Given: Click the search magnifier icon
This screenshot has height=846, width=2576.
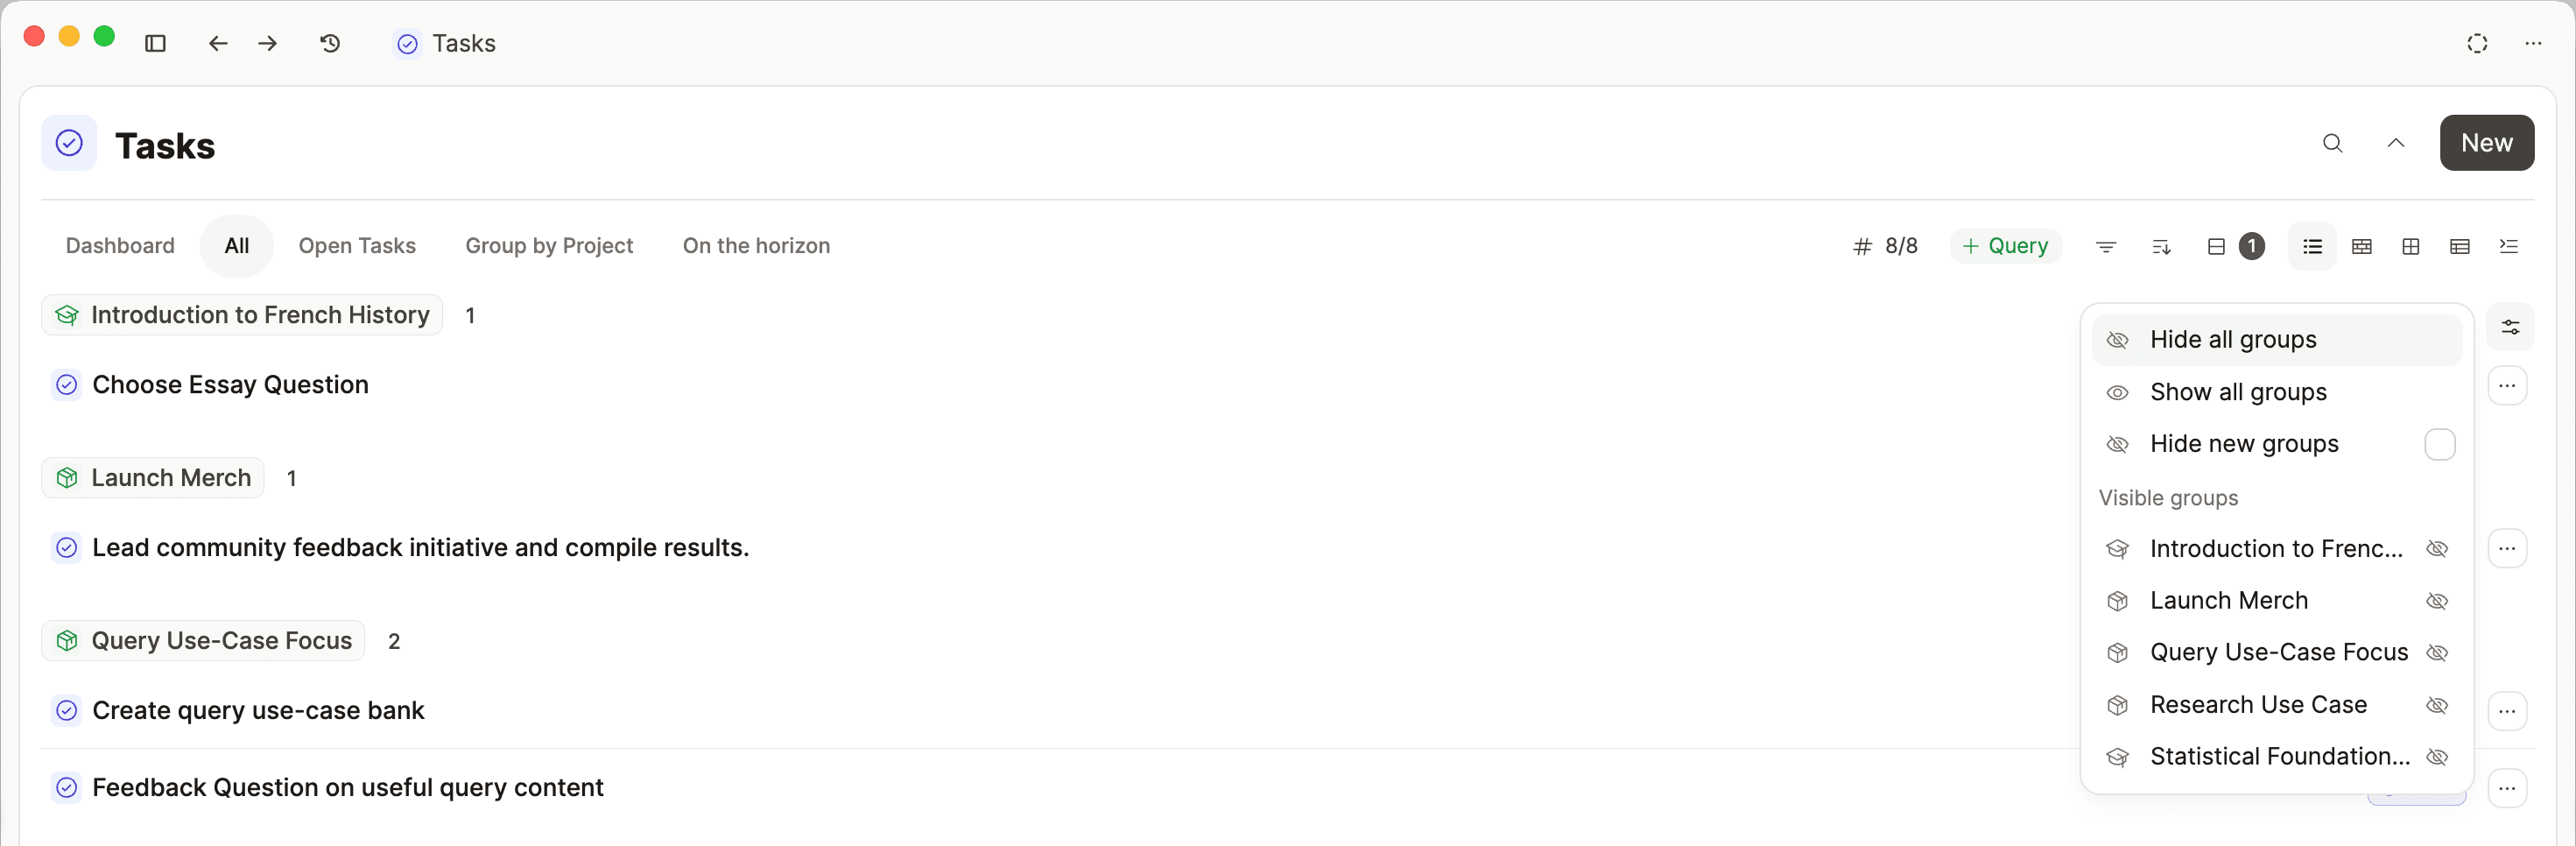Looking at the screenshot, I should [2332, 143].
